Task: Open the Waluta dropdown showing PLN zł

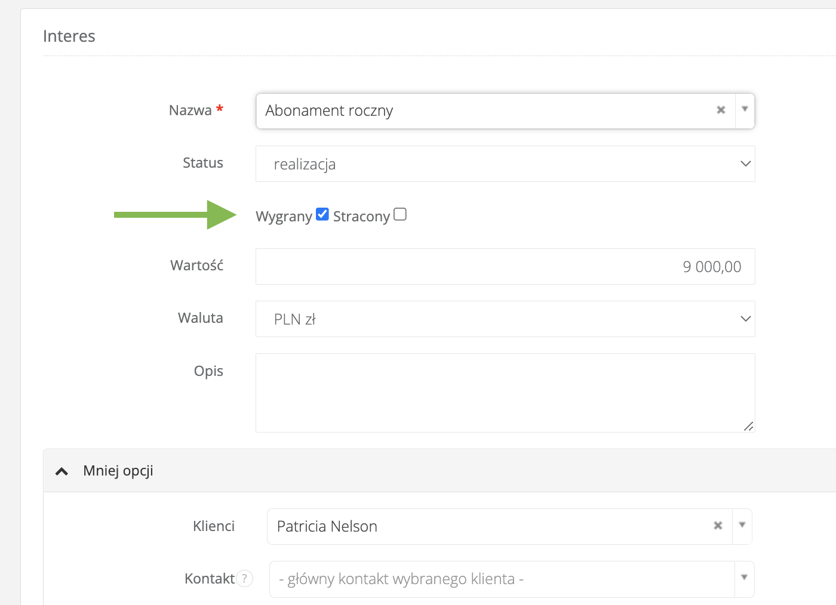Action: coord(505,319)
